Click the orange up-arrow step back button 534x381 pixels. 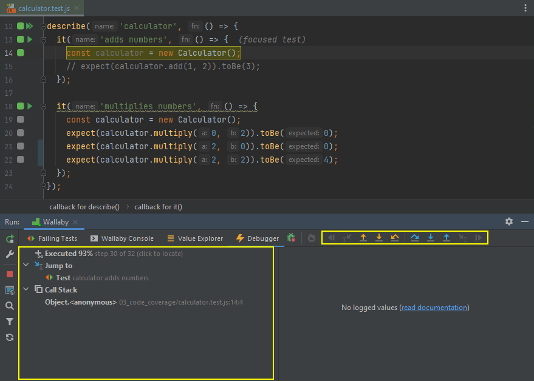click(x=363, y=237)
